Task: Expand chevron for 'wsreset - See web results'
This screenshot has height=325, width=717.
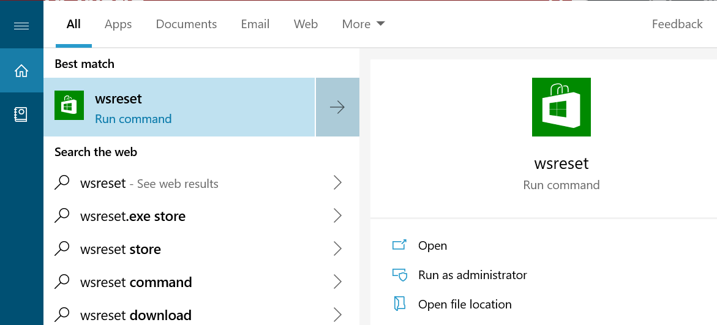Action: coord(337,183)
